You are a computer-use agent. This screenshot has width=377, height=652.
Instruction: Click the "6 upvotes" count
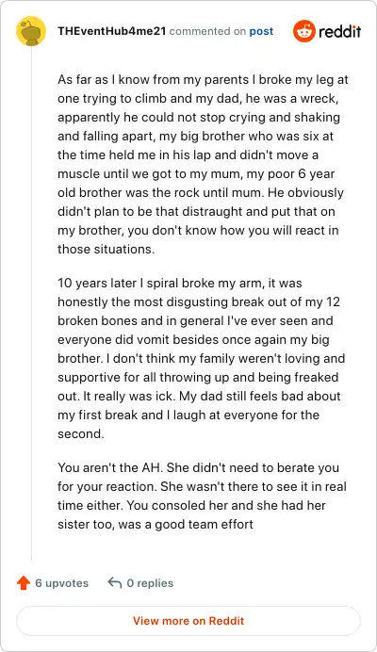point(61,583)
